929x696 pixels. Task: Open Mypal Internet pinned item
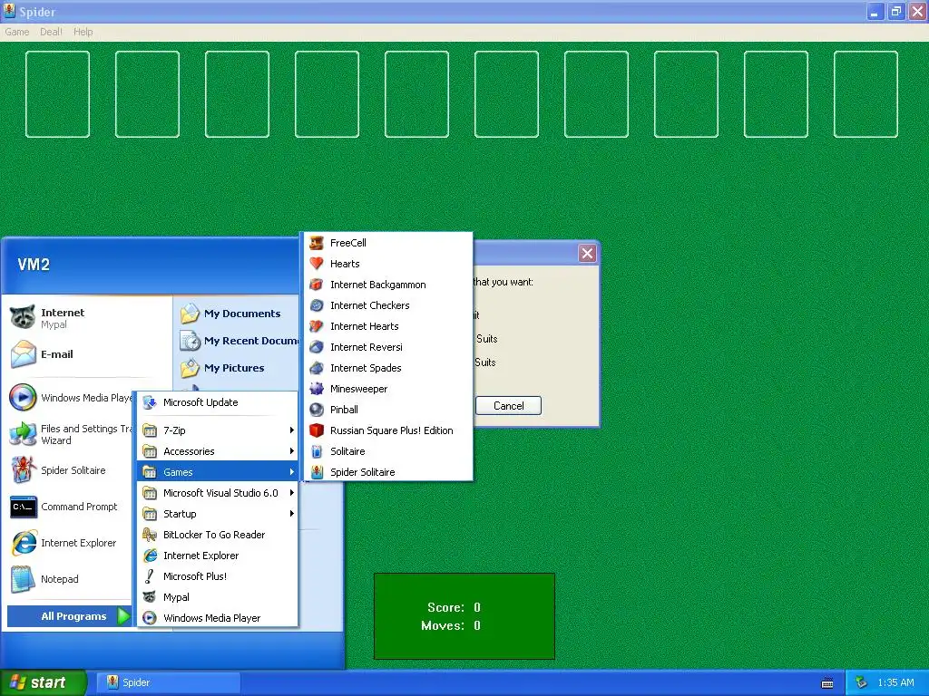point(88,318)
